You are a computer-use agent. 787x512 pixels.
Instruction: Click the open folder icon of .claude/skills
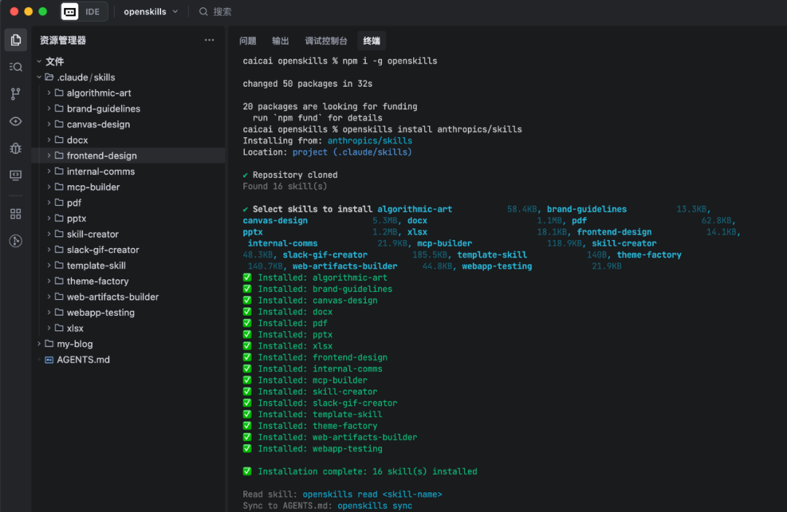50,77
